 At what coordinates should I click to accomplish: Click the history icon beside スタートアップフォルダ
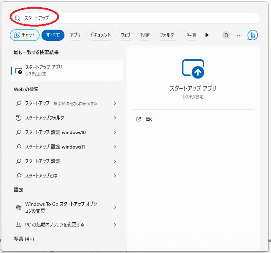(x=19, y=118)
